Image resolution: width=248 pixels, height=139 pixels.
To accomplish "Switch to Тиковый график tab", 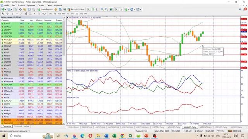I will click(22, 126).
